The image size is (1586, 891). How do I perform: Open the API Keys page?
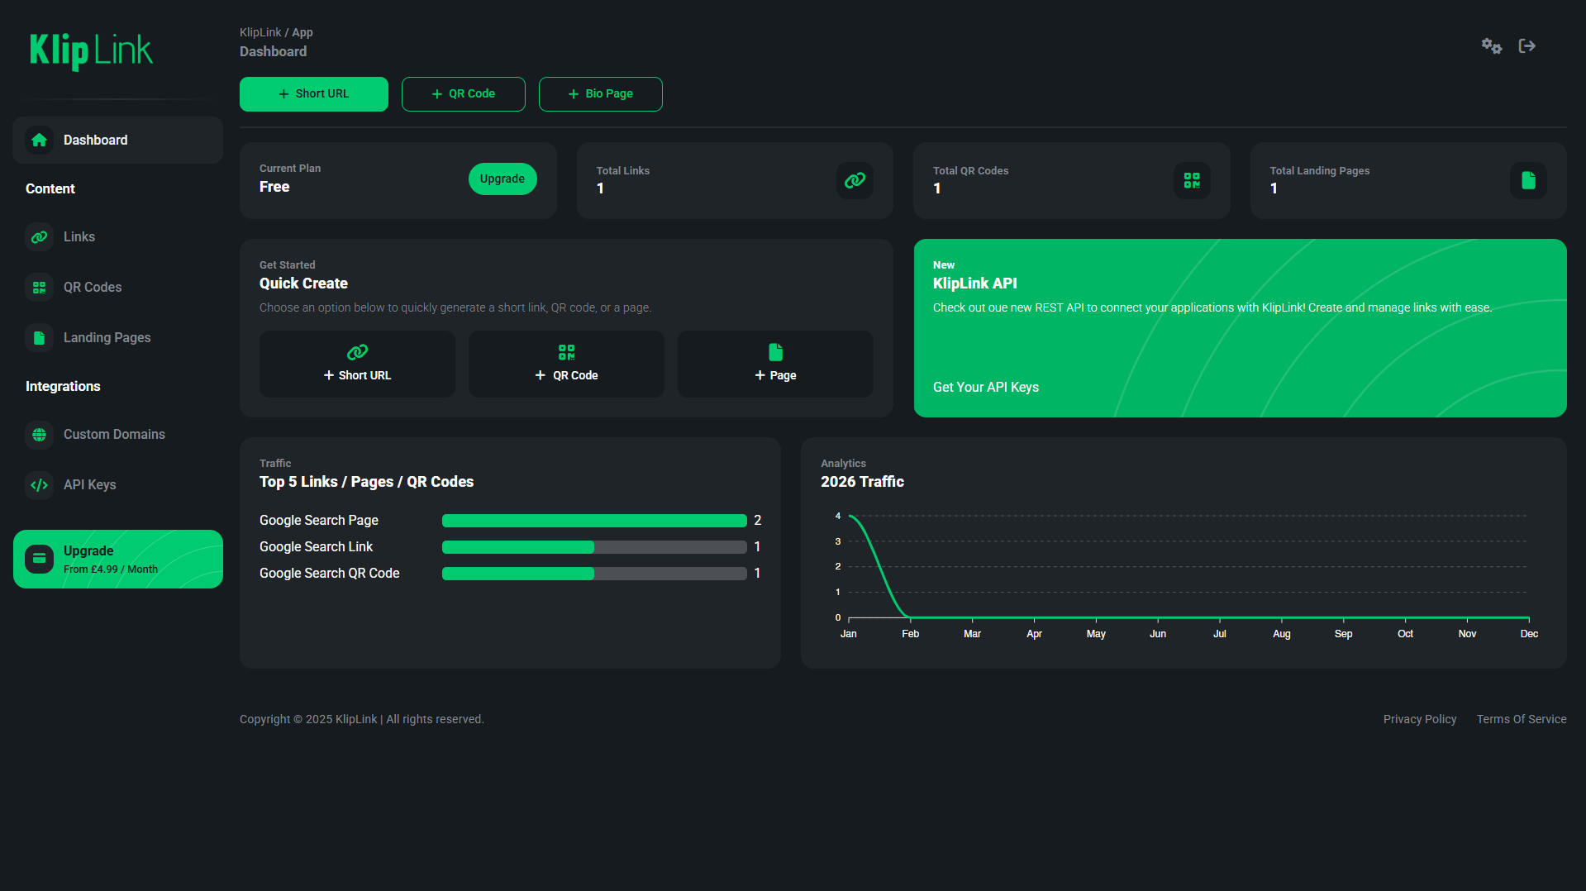pyautogui.click(x=89, y=484)
